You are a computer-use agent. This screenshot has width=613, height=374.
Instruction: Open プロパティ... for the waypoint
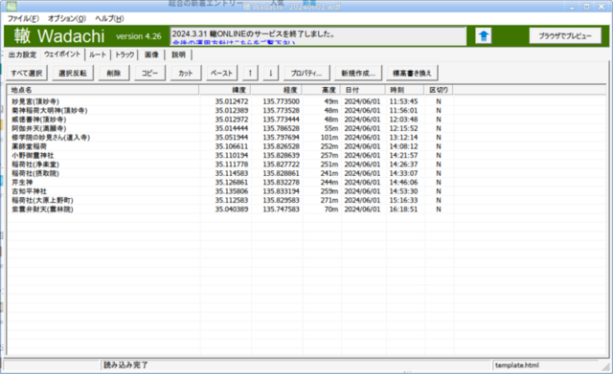point(306,73)
